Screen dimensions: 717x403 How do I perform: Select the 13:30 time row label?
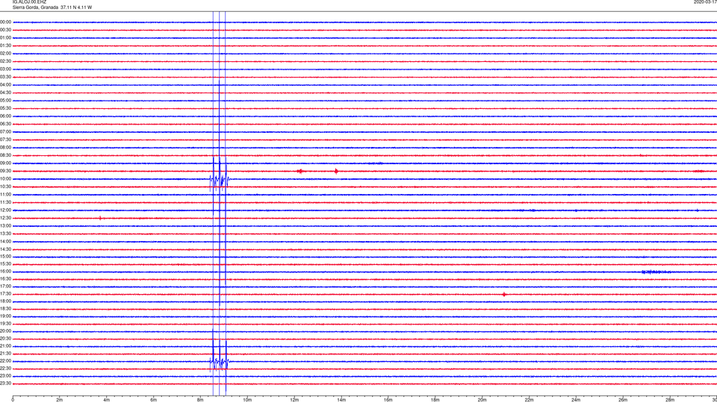click(5, 234)
